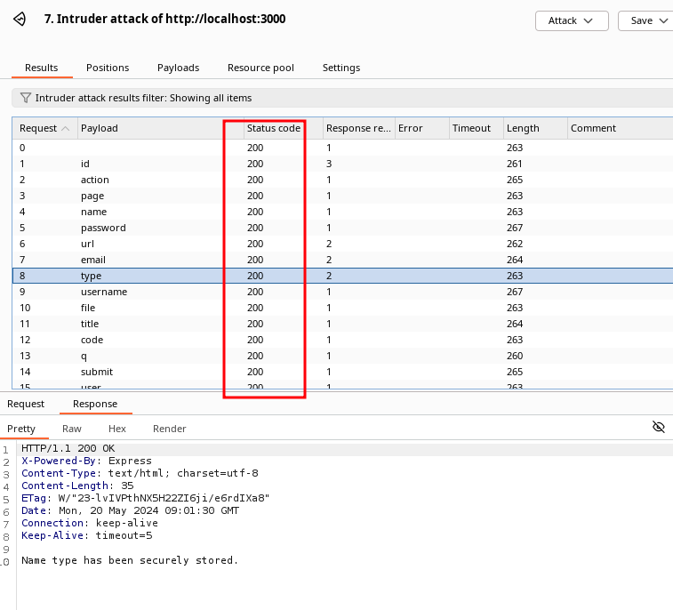Select the Render response view
The height and width of the screenshot is (610, 673).
pyautogui.click(x=170, y=429)
